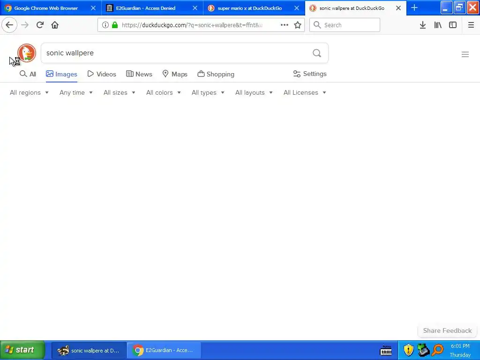
Task: Submit search with magnifying glass button
Action: [317, 53]
